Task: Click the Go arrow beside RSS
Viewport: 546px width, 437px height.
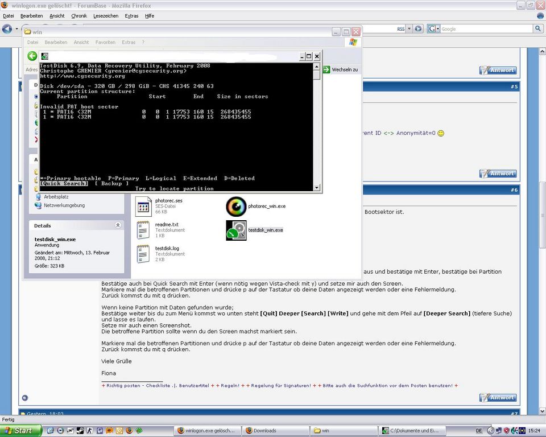Action: click(418, 28)
